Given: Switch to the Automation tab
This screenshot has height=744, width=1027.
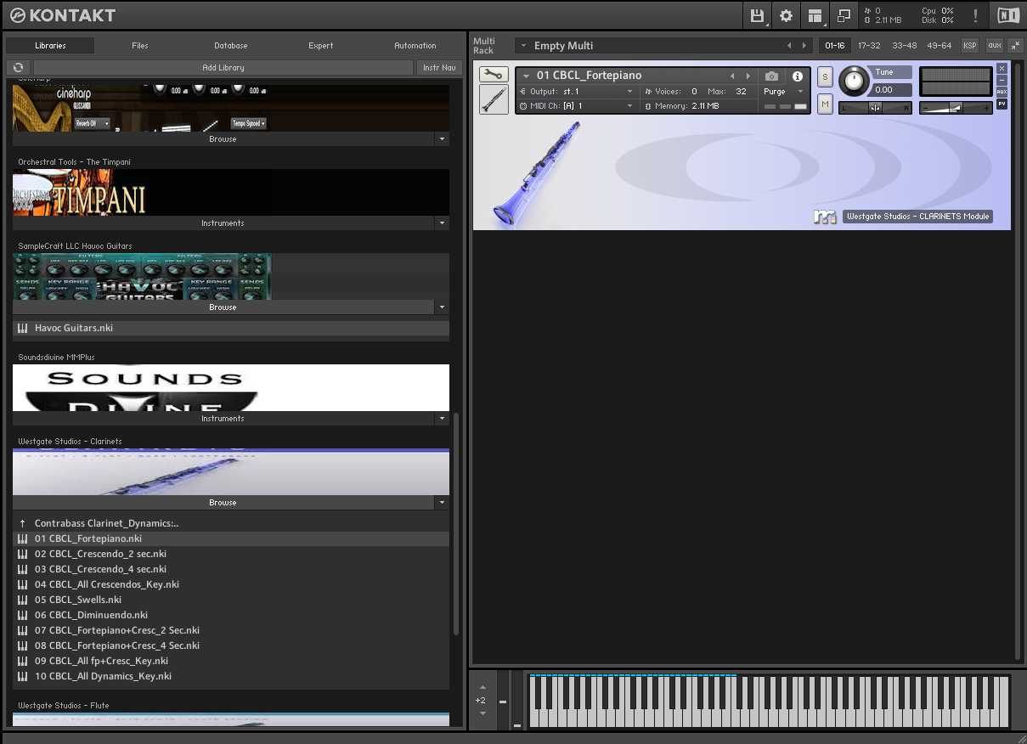Looking at the screenshot, I should coord(415,46).
